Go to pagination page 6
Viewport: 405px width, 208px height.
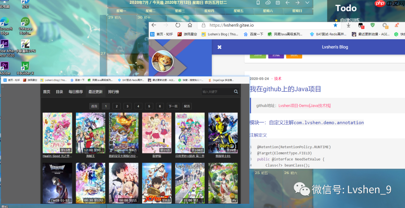coord(160,106)
